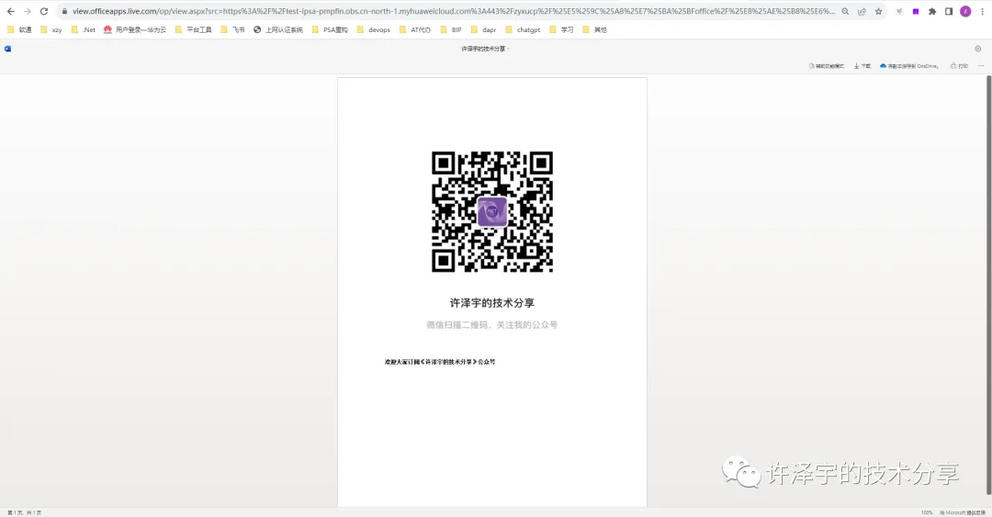992x517 pixels.
Task: Open the 其他 bookmark folder
Action: point(594,29)
